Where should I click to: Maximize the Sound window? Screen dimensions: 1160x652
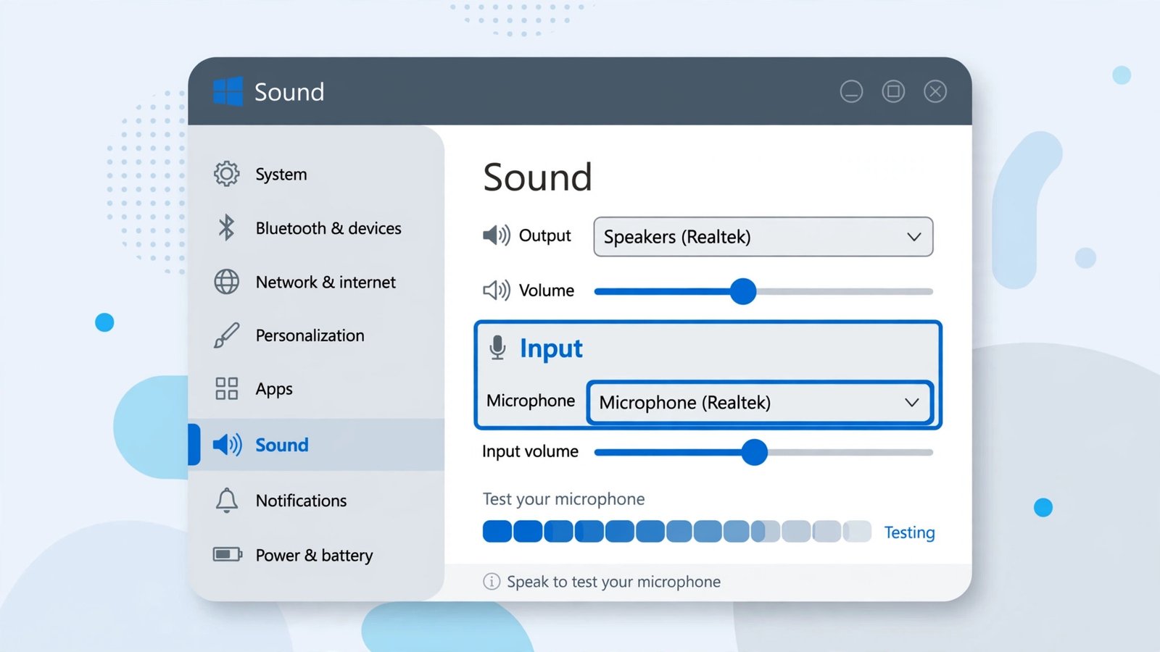pos(893,91)
